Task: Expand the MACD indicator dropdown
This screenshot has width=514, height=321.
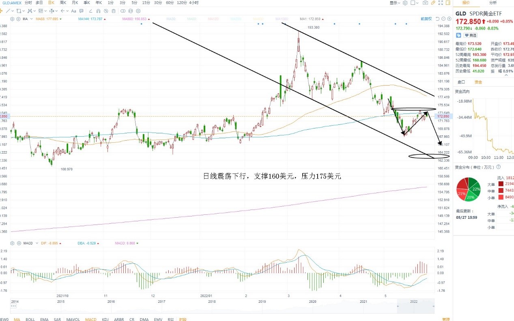Action: (x=37, y=243)
